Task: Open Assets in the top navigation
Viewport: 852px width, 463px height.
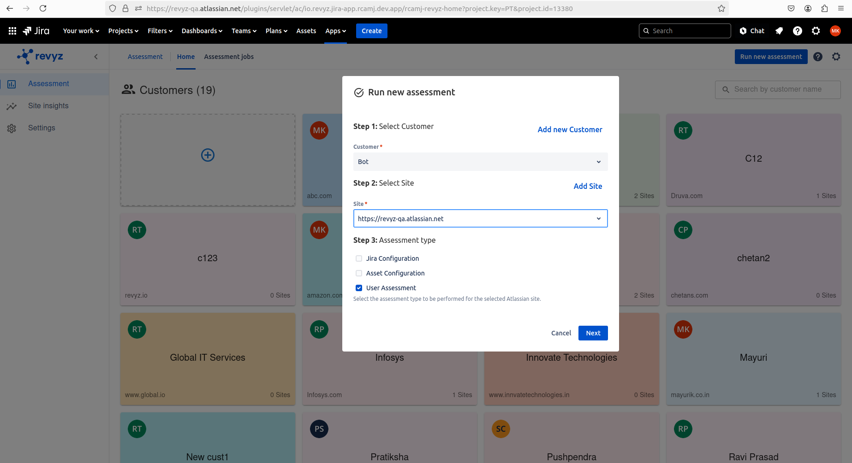Action: pyautogui.click(x=306, y=31)
